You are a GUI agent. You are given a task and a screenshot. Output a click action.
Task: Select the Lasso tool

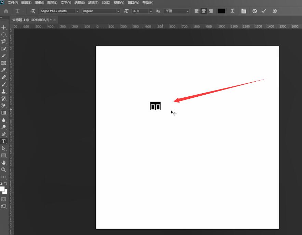tap(3, 42)
